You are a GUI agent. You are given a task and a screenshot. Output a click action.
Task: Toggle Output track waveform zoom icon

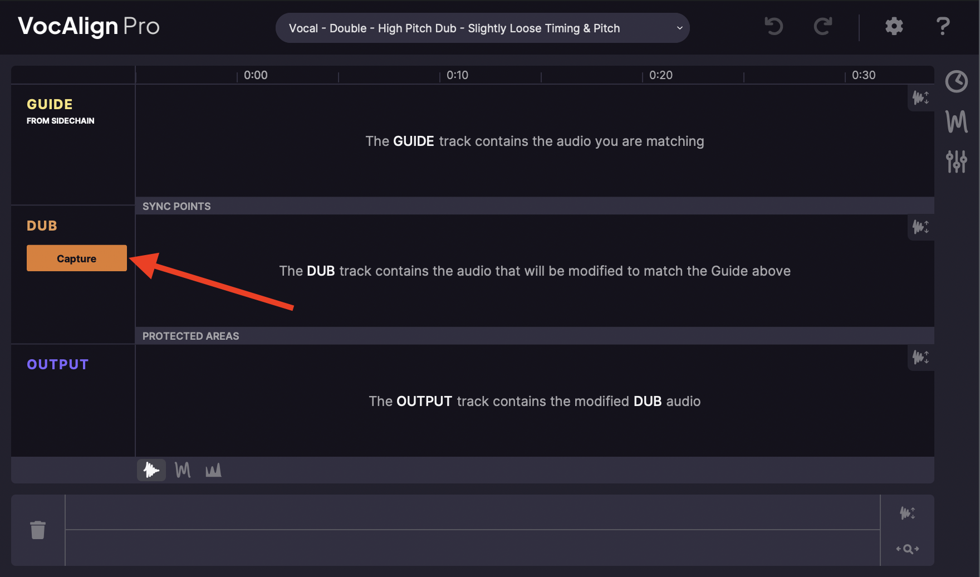(x=920, y=357)
